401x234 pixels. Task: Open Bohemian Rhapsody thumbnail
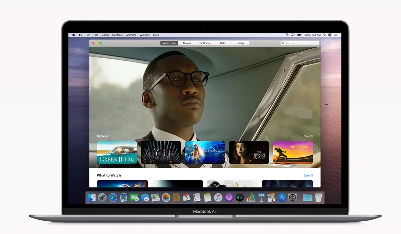[293, 152]
